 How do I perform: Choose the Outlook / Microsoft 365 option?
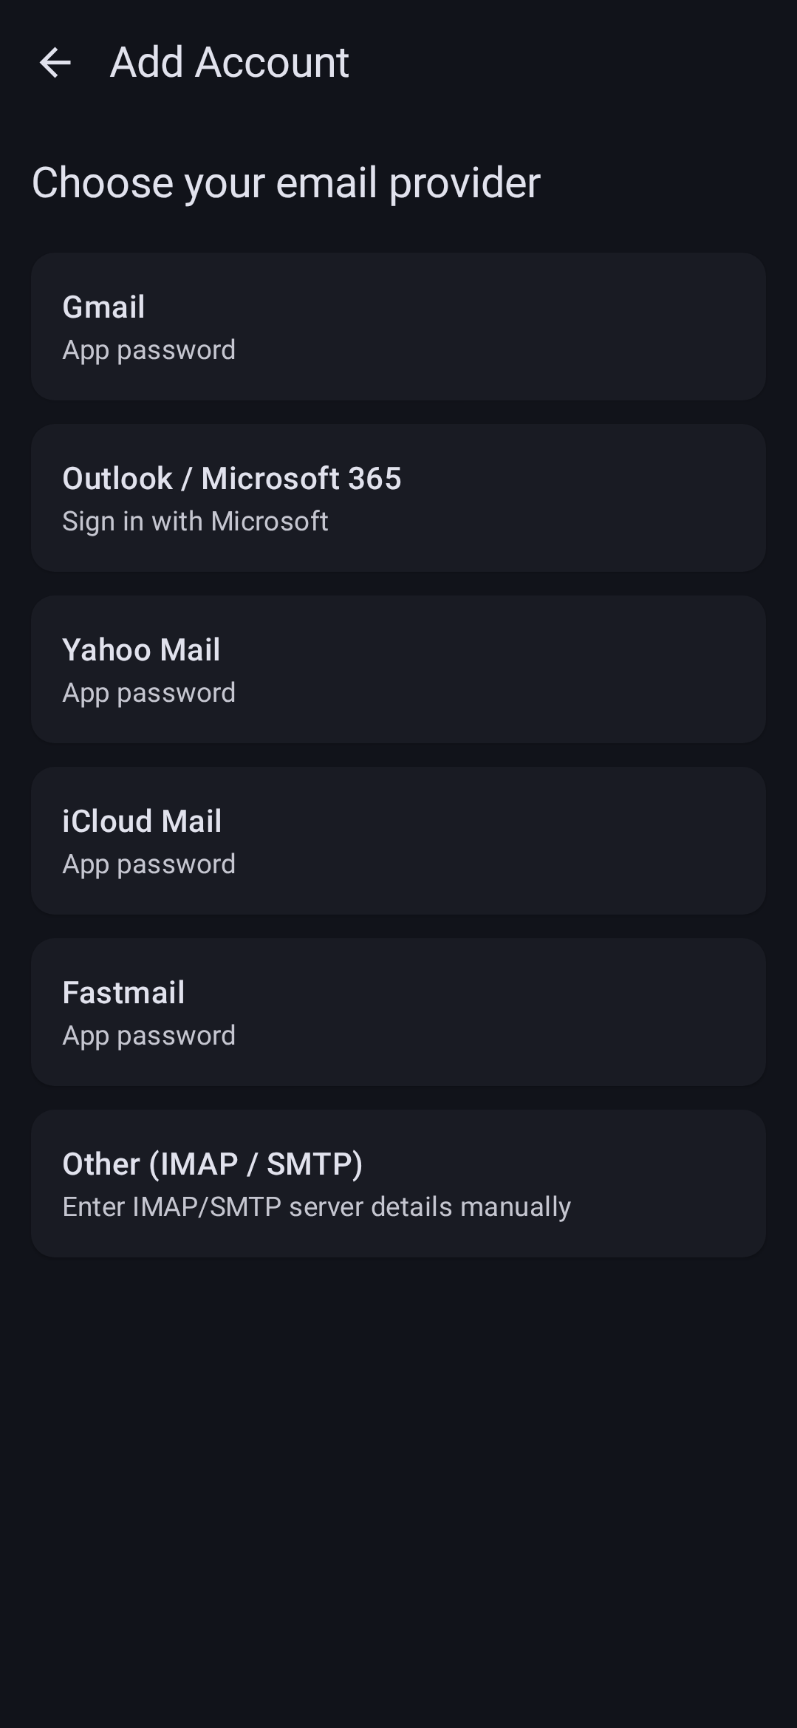pos(398,498)
